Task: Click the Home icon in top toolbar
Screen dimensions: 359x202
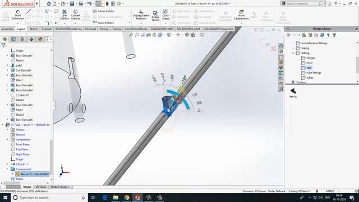Action: point(49,3)
